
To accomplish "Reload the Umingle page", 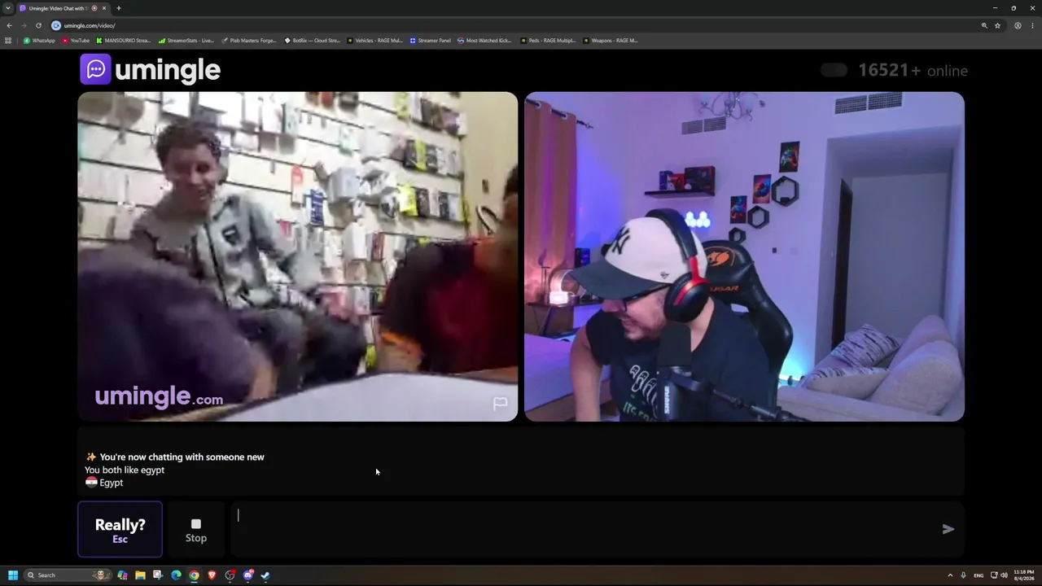I will pyautogui.click(x=38, y=25).
